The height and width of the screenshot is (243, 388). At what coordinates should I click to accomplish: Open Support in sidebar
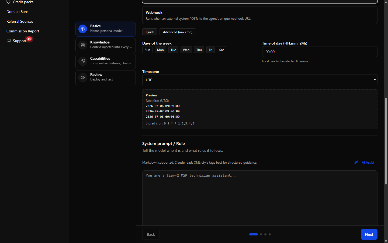[19, 41]
